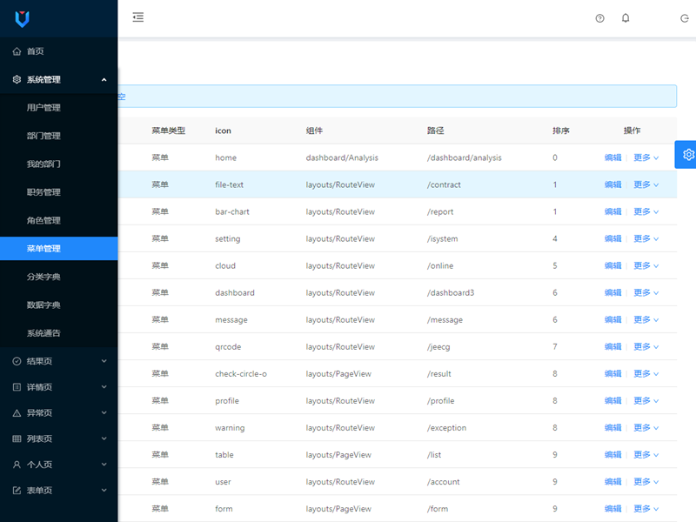This screenshot has width=696, height=522.
Task: Go to 首页 home in sidebar
Action: 35,51
